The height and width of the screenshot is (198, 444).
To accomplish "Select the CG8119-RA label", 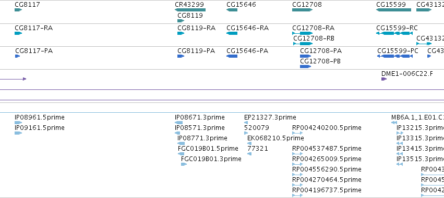I will 197,28.
